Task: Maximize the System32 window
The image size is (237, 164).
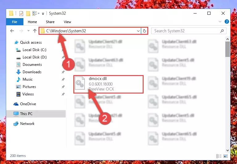Action: (209, 13)
